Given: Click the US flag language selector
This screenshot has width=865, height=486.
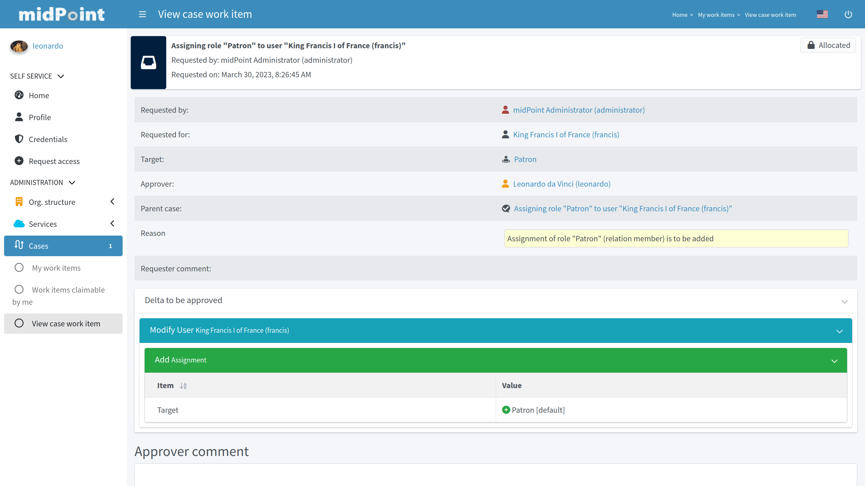Looking at the screenshot, I should (x=822, y=14).
